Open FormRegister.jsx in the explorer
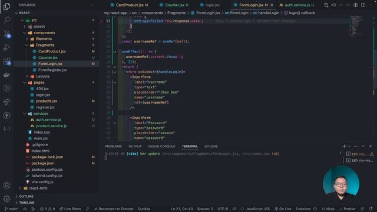This screenshot has width=377, height=212. coord(52,70)
